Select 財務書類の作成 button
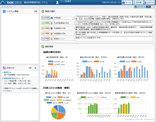This screenshot has width=156, height=122. pos(62,28)
